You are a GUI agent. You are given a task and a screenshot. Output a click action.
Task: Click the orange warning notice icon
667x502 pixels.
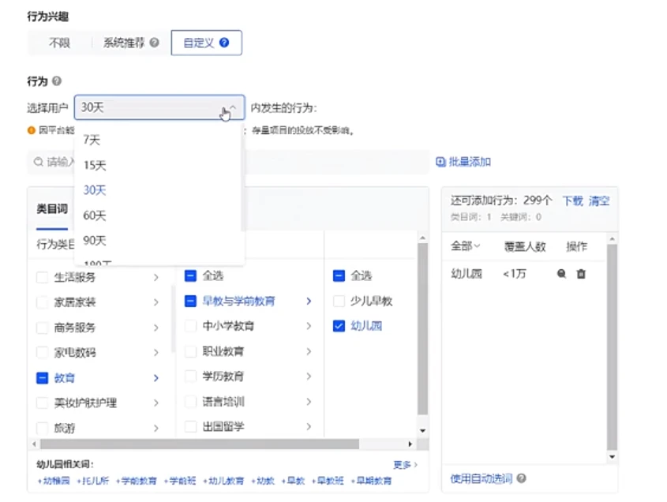click(x=31, y=130)
